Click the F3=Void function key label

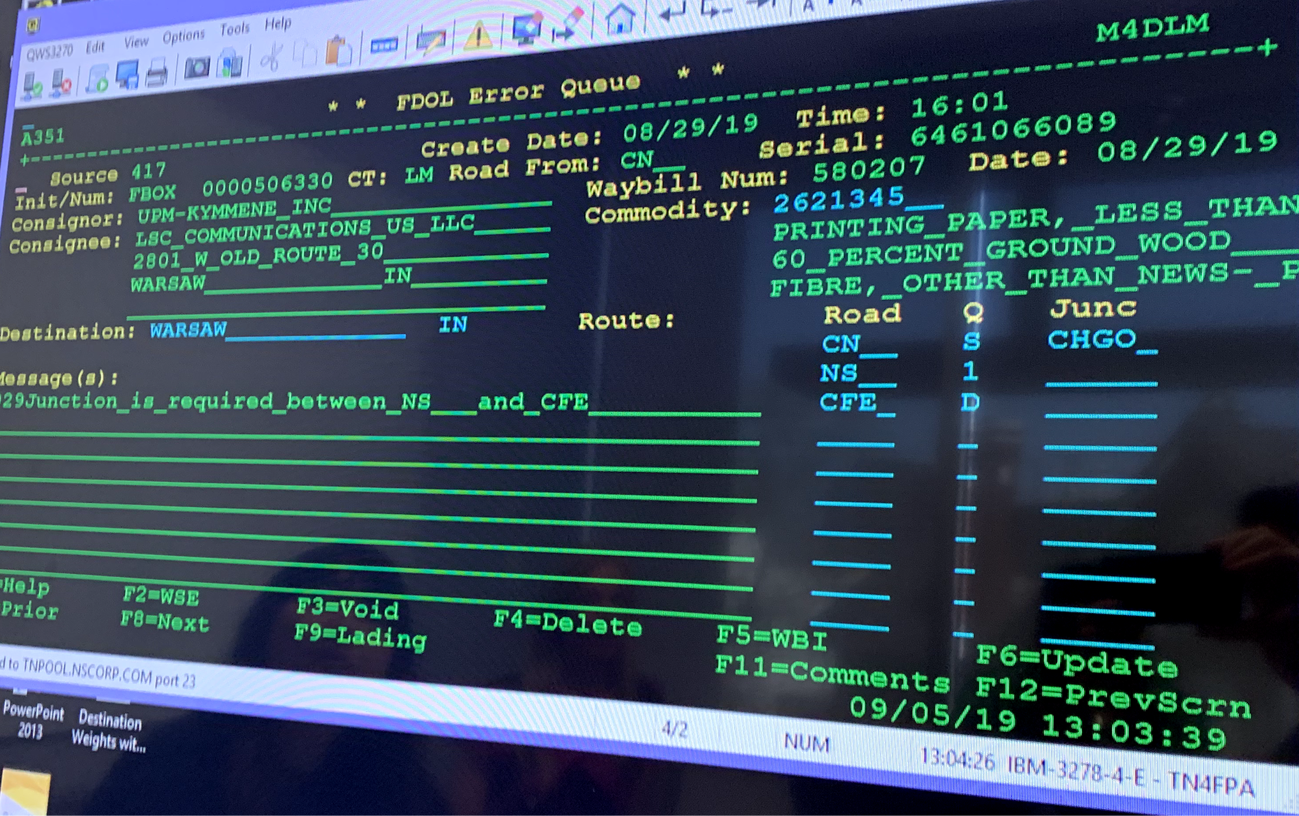tap(347, 609)
